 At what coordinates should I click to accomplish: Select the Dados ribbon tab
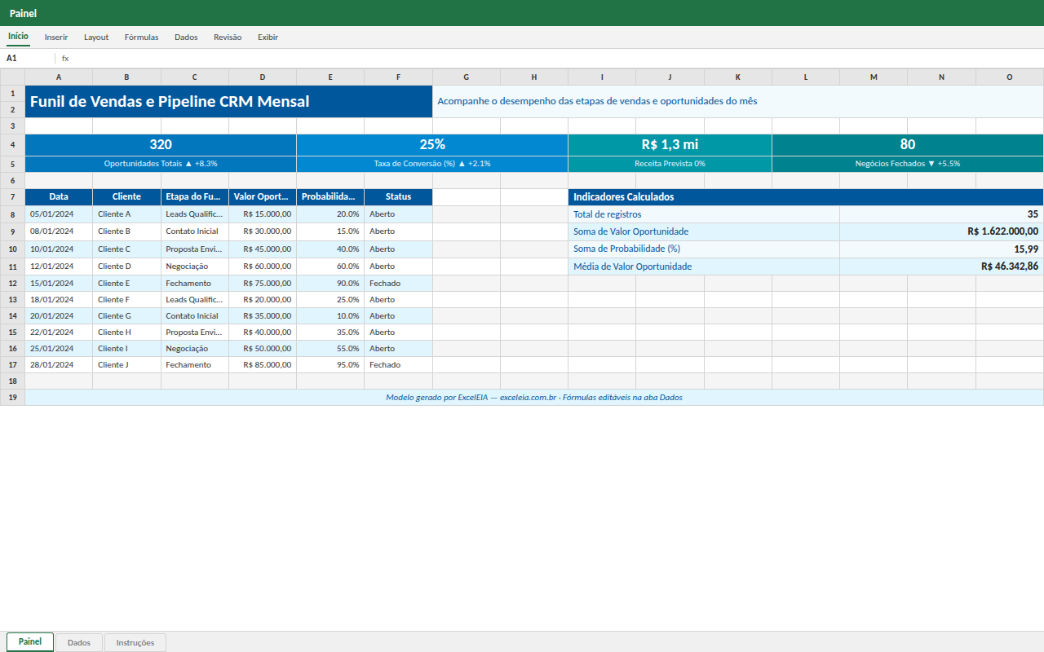(186, 37)
